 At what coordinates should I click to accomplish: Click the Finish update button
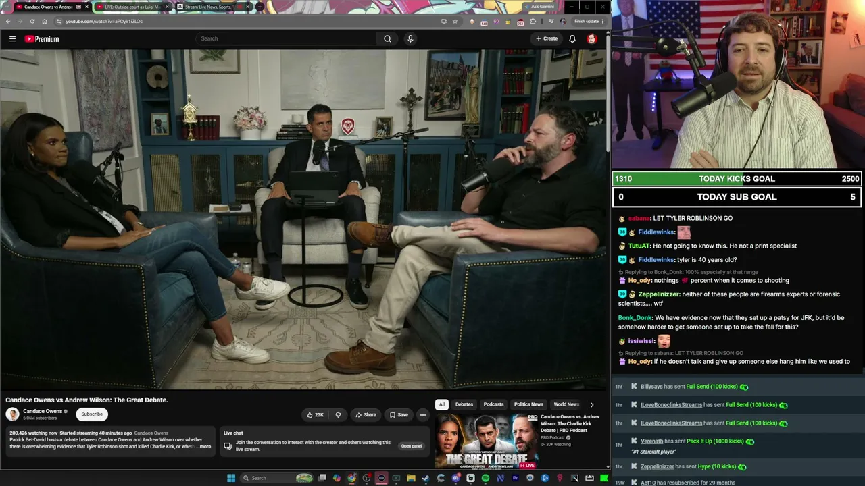click(589, 21)
